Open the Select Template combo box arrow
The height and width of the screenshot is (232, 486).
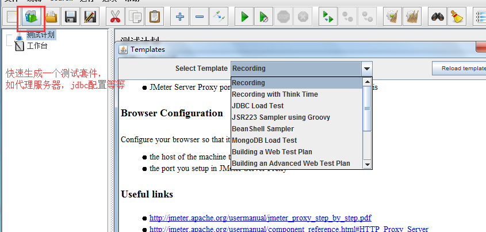pos(367,69)
